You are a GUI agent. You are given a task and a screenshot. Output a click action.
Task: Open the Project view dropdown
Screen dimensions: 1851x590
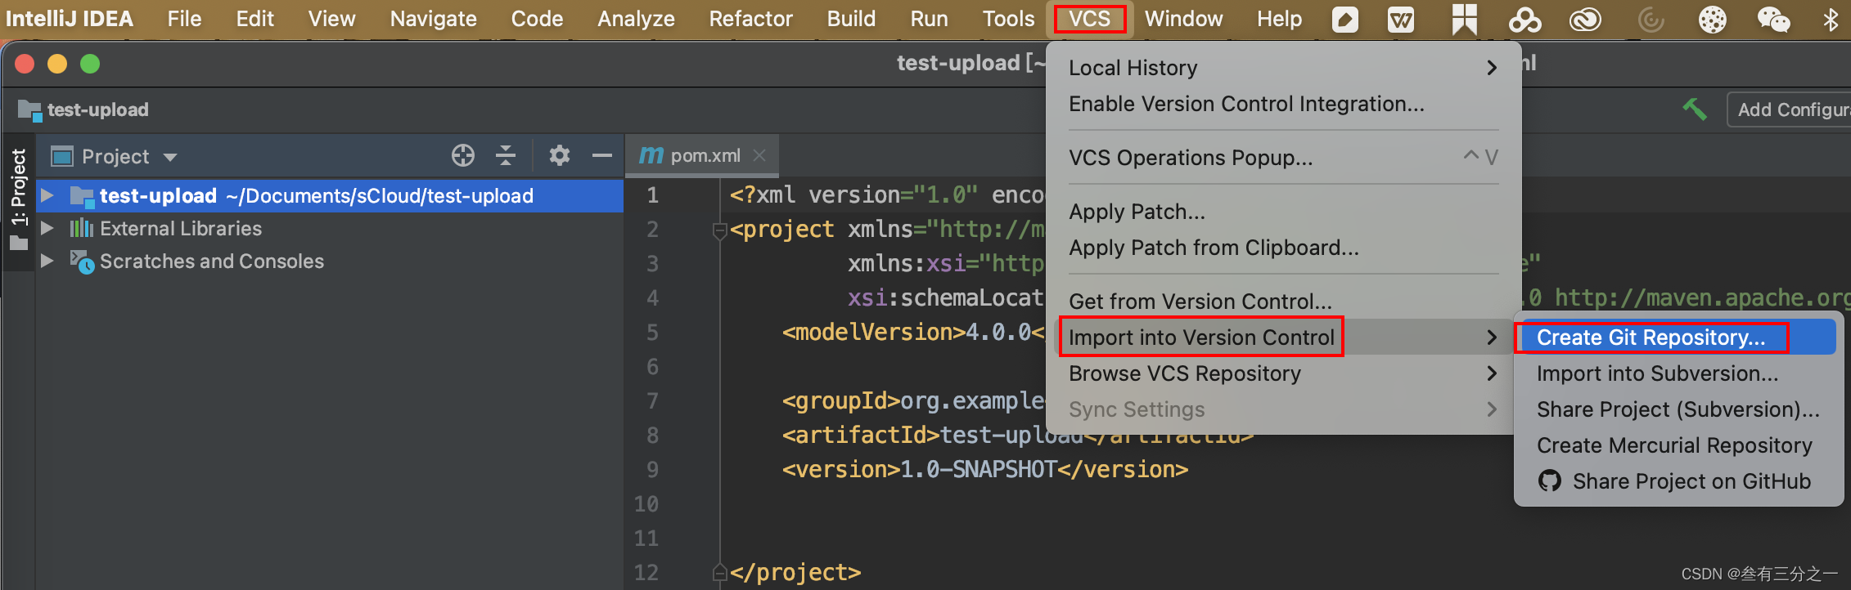(170, 157)
